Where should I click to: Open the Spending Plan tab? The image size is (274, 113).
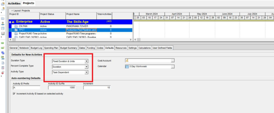pyautogui.click(x=51, y=48)
